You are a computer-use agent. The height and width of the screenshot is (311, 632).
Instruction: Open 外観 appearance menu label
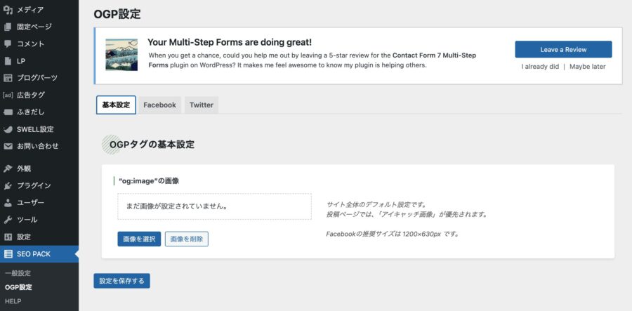pos(24,168)
